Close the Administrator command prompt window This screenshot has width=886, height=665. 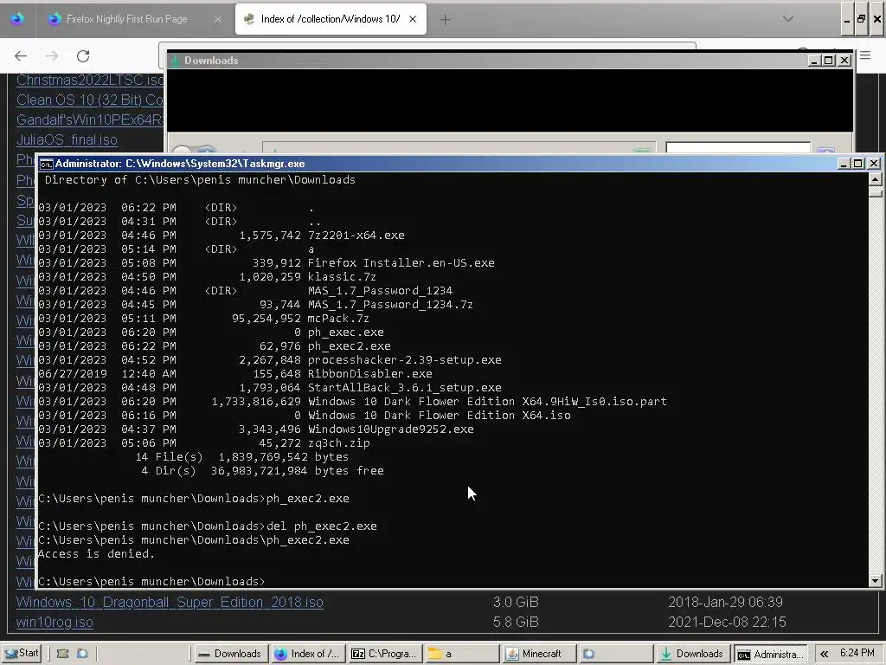click(874, 164)
